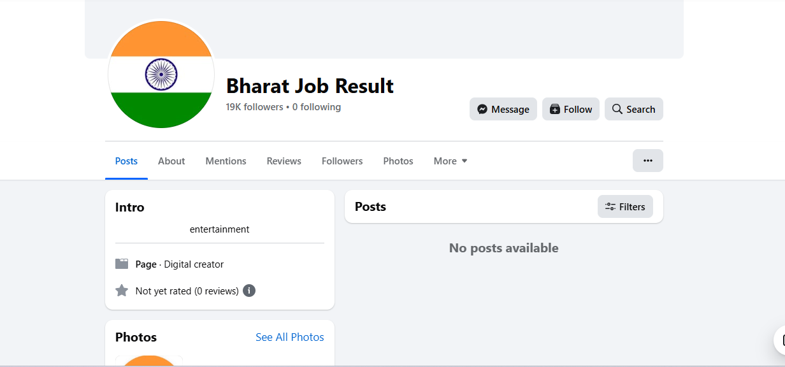Expand the More dropdown tab
785x367 pixels.
point(450,161)
